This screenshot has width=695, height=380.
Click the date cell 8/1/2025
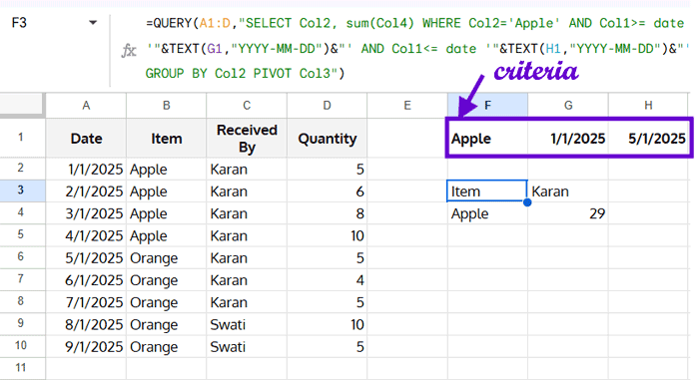86,324
